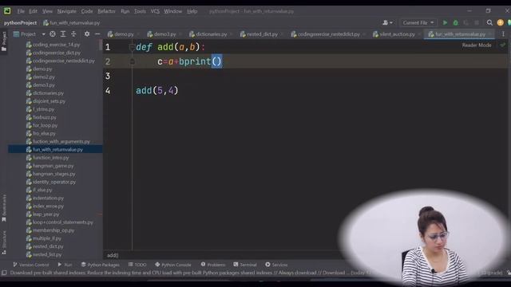This screenshot has width=511, height=287.
Task: Toggle Reader Mode in the editor
Action: [x=477, y=45]
